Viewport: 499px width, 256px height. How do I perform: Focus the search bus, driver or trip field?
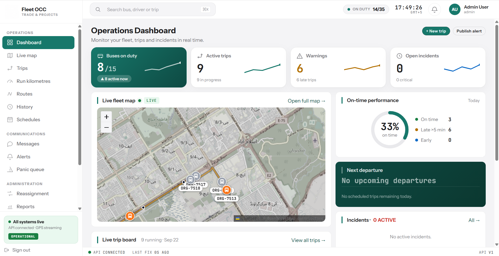pyautogui.click(x=153, y=10)
